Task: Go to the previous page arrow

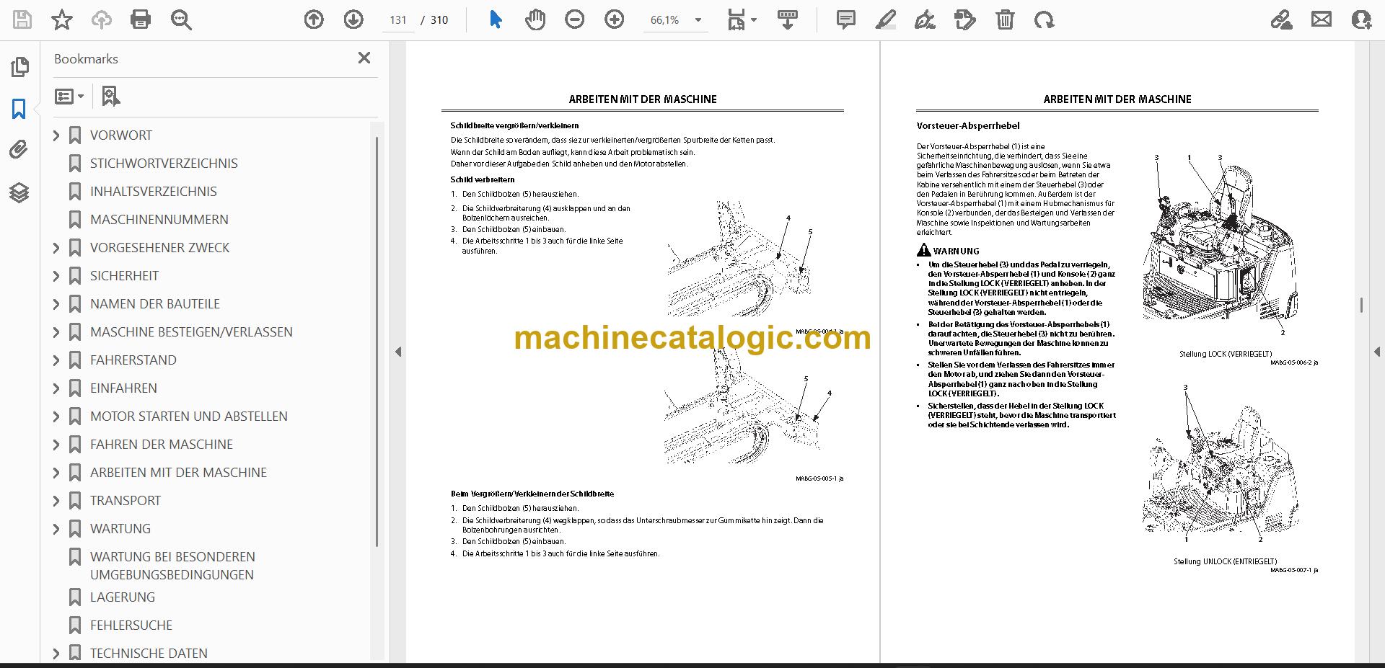Action: click(x=314, y=19)
